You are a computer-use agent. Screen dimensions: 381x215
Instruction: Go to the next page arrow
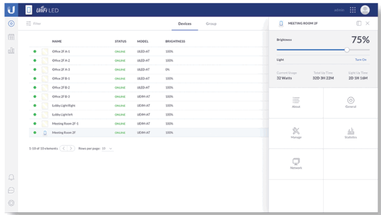[x=72, y=148]
